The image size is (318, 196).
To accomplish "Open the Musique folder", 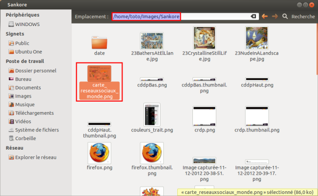I will click(21, 105).
